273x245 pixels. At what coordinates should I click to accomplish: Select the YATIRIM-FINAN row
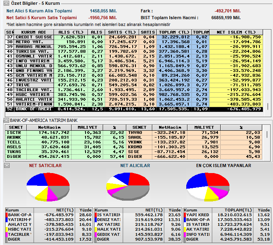point(134,104)
